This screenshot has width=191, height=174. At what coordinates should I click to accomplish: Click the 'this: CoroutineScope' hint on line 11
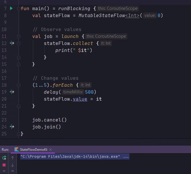(x=106, y=36)
